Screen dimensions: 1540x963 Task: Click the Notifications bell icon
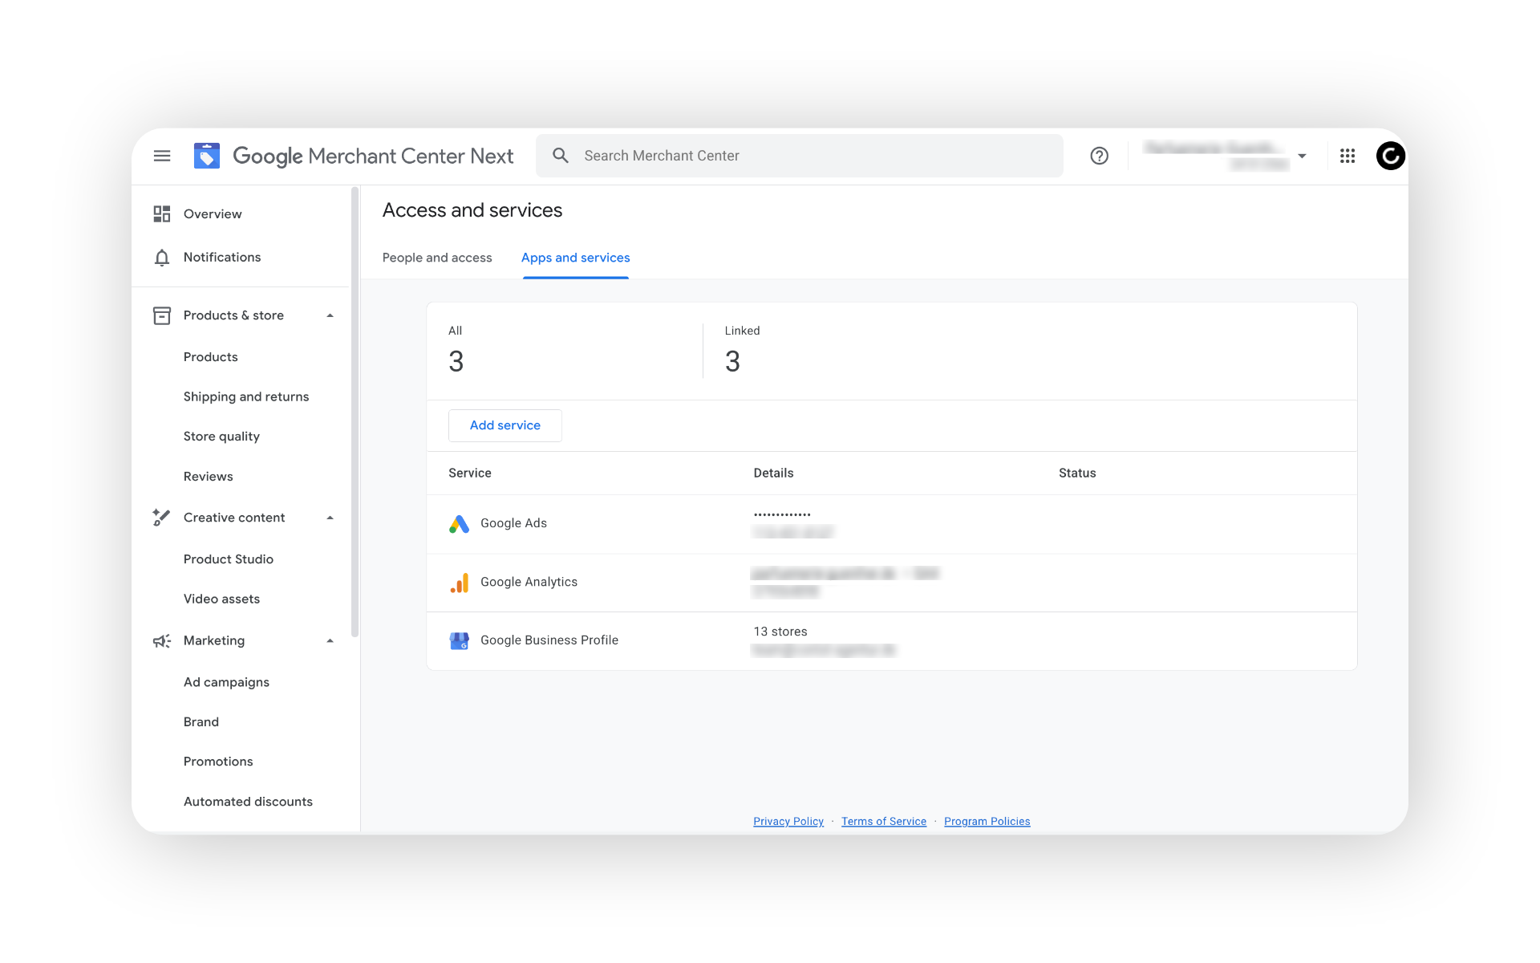162,258
